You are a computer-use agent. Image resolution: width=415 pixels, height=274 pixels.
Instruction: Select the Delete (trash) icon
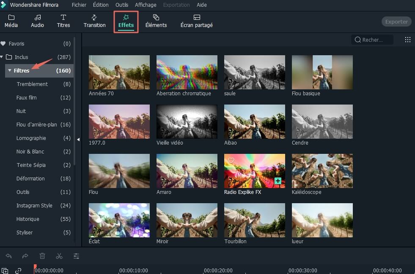coord(42,255)
